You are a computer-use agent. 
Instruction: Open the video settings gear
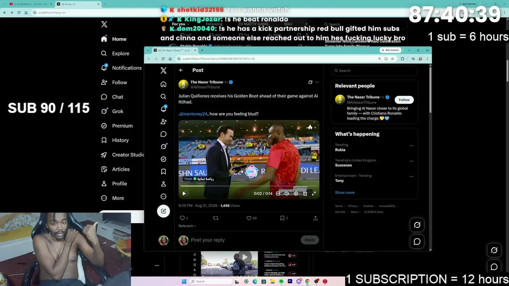coord(296,193)
